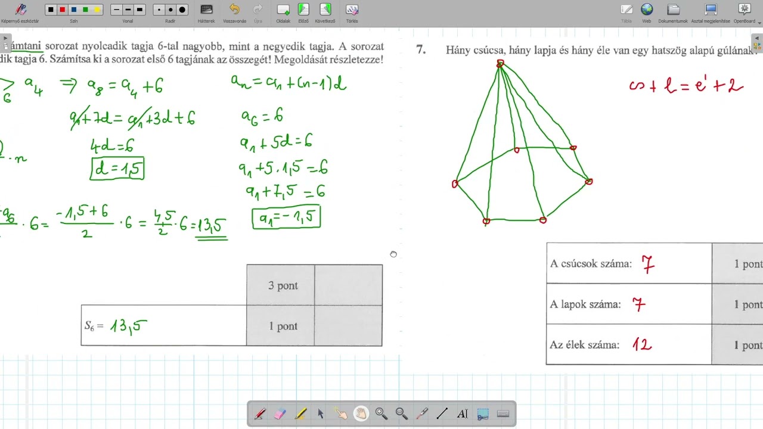Click the boxed 'd=1,5' handwriting
Screen dimensions: 763x429
point(117,169)
